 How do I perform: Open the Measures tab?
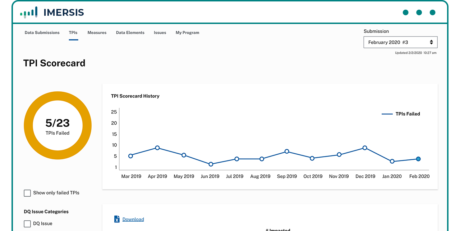click(x=97, y=33)
